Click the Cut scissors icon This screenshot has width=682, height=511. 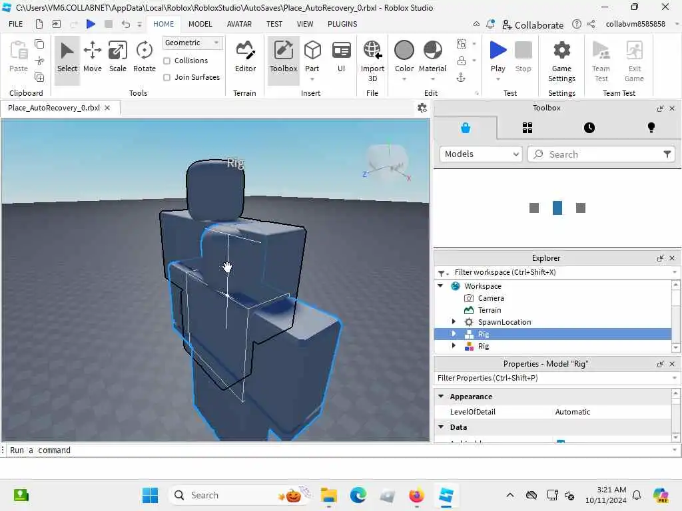click(x=39, y=61)
